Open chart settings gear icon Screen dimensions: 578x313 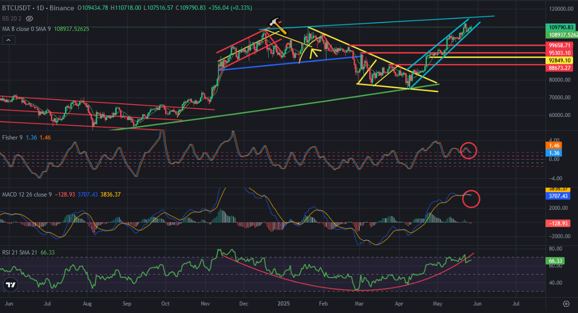click(566, 304)
